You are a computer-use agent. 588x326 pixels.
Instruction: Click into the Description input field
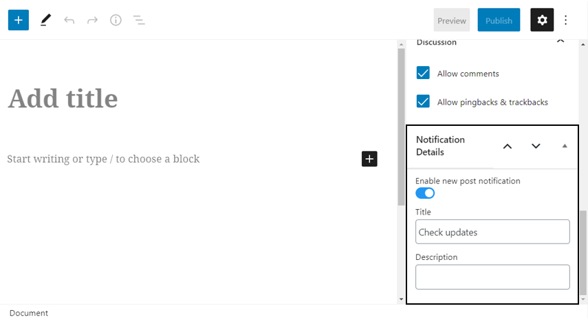click(492, 277)
